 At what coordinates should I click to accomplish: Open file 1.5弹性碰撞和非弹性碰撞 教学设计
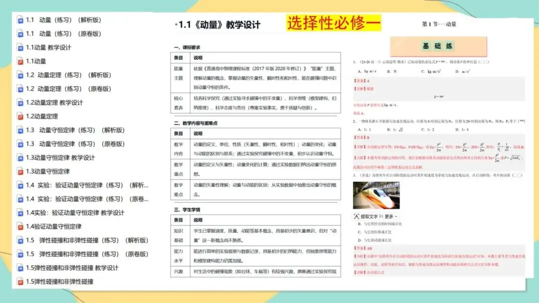click(72, 268)
